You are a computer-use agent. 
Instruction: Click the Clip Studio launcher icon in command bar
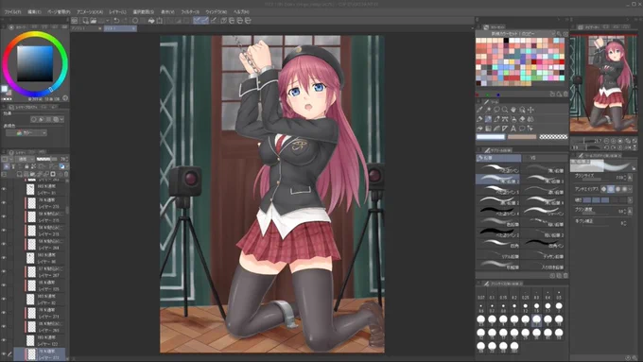click(74, 21)
